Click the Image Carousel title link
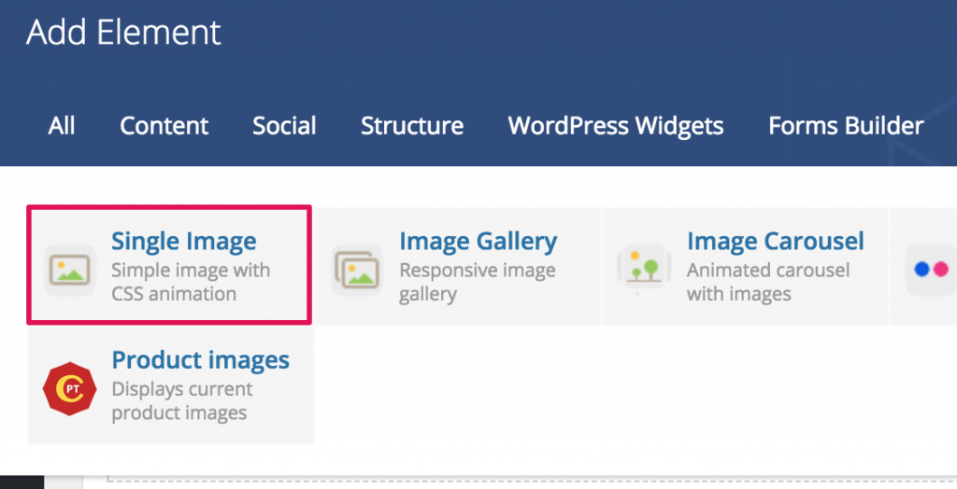Image resolution: width=957 pixels, height=489 pixels. click(775, 242)
